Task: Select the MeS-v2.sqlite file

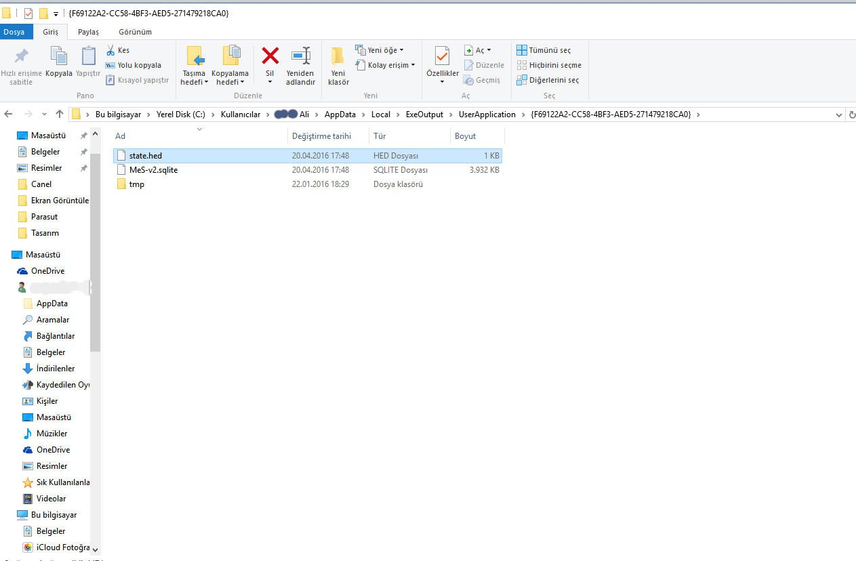Action: (308, 170)
